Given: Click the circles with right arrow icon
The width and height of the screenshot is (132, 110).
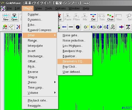Looking at the screenshot, I should (100, 27).
